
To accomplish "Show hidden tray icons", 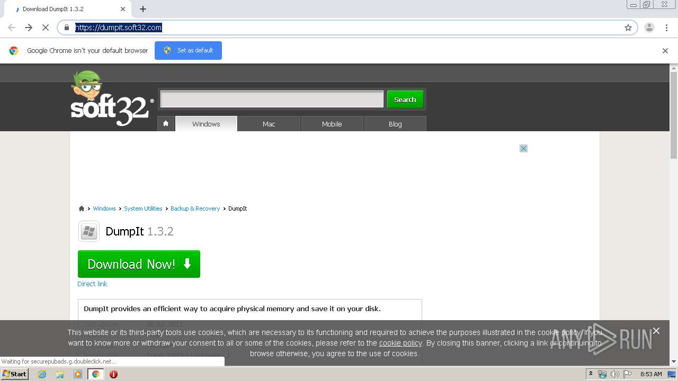I will point(591,374).
